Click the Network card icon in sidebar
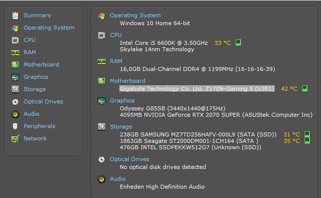 coord(15,139)
